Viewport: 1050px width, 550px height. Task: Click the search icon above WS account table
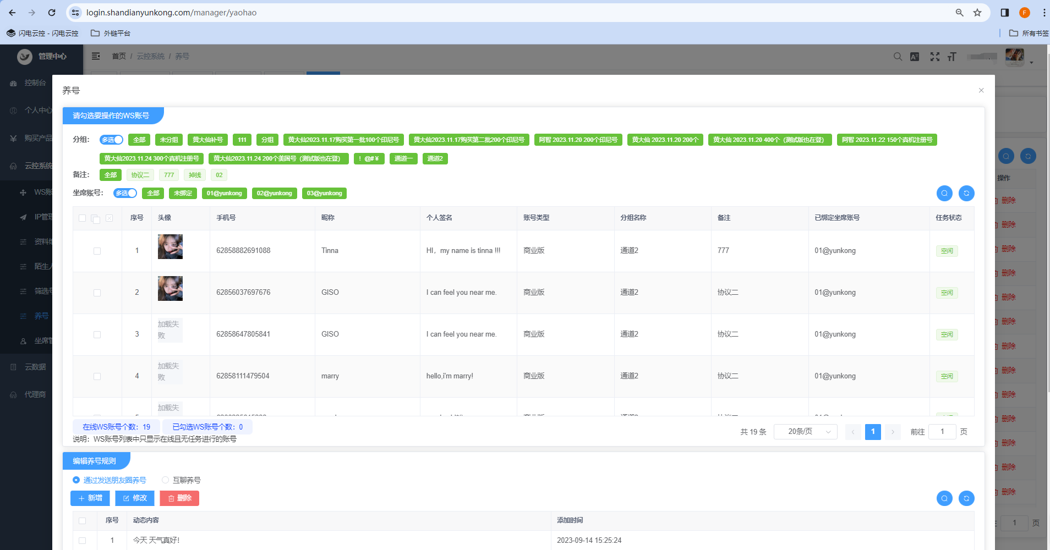pos(944,193)
